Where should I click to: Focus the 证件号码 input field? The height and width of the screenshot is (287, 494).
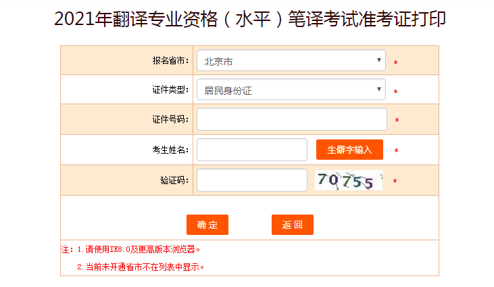[292, 119]
